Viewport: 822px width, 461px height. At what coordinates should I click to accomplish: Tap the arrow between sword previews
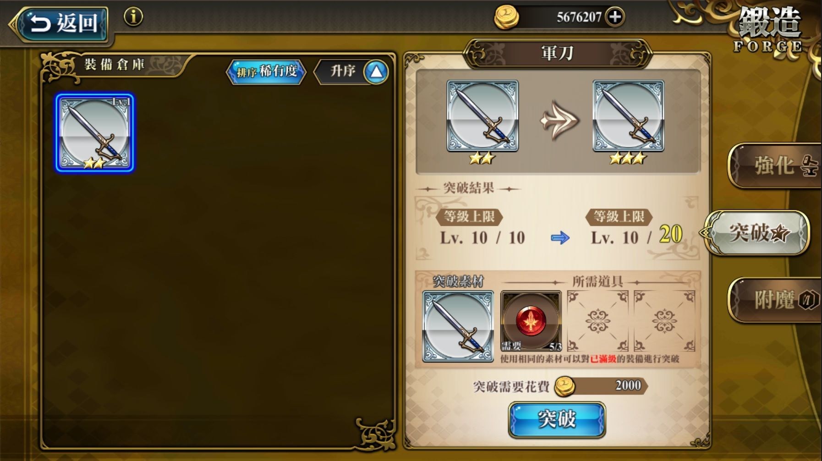click(559, 121)
